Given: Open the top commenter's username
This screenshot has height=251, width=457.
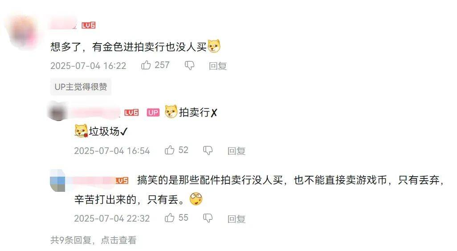Looking at the screenshot, I should coord(64,24).
